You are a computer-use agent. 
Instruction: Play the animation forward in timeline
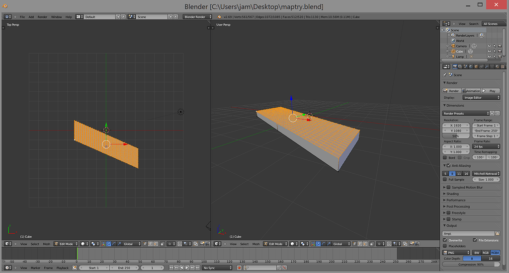coord(187,268)
